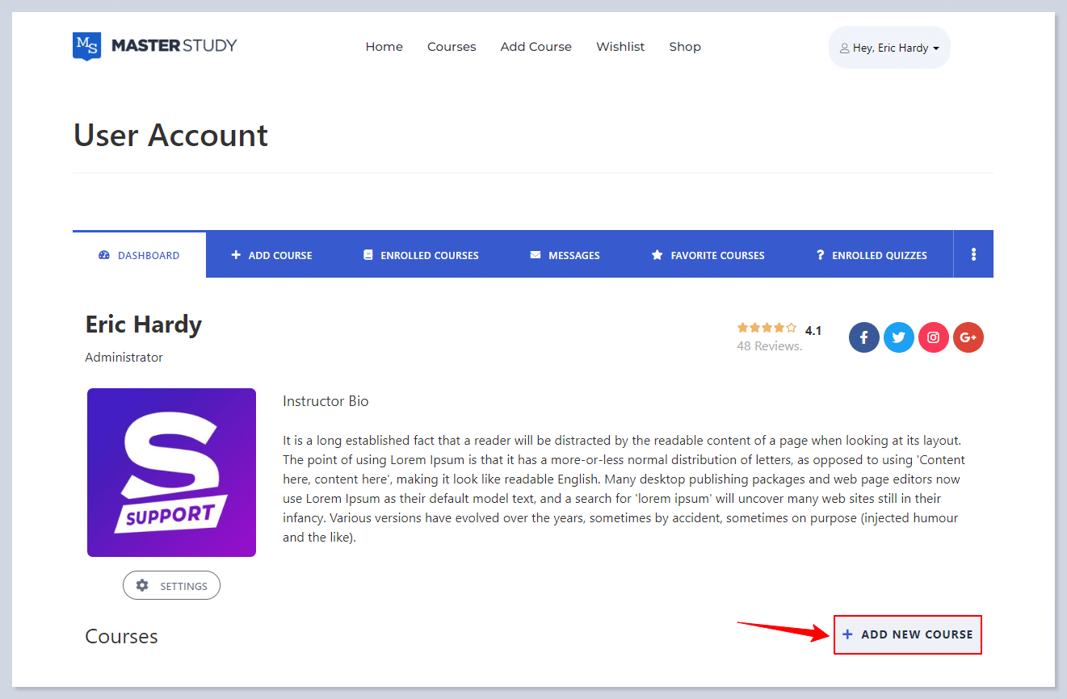Open Eric Hardy's Facebook profile icon

tap(863, 337)
